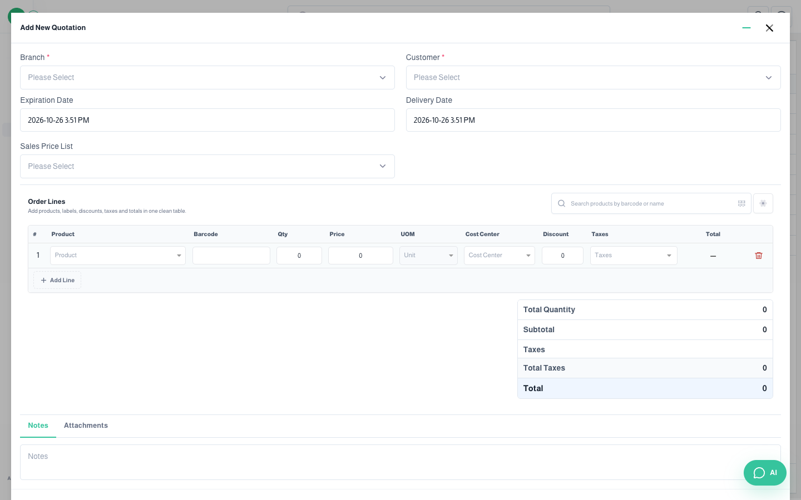This screenshot has width=801, height=500.
Task: Click the search magnifier icon in product search
Action: [562, 203]
